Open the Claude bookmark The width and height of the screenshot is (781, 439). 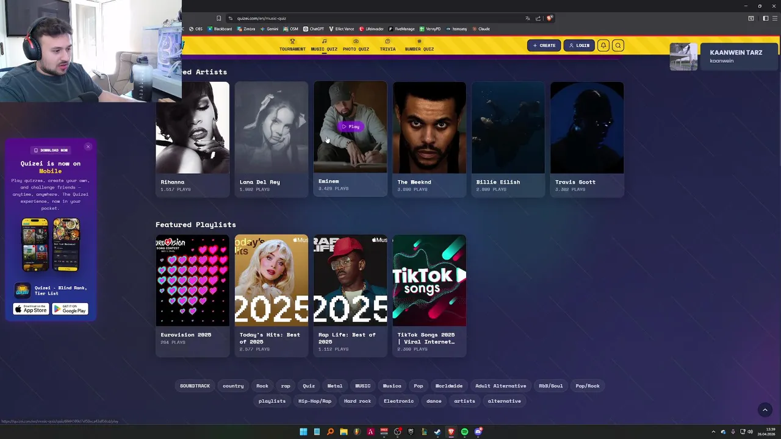[481, 29]
